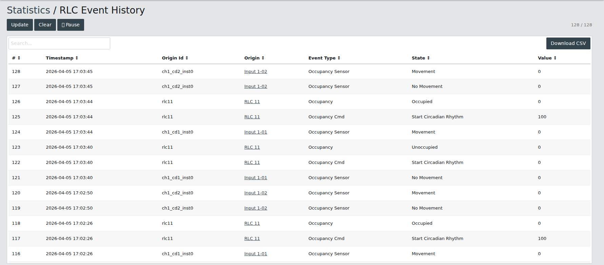Select row 125 value 100
The height and width of the screenshot is (265, 604).
coord(542,117)
